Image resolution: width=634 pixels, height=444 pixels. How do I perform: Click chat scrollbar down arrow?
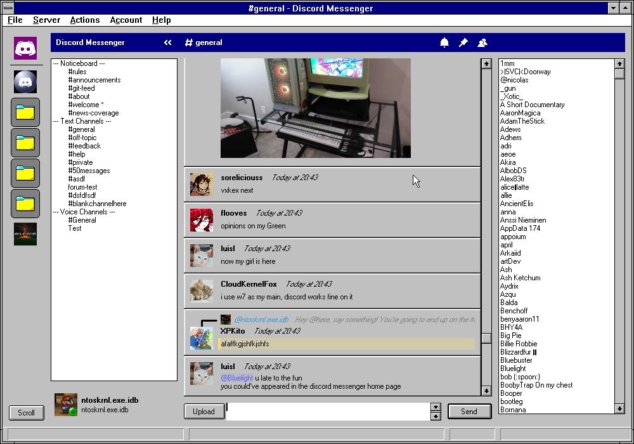pos(486,391)
